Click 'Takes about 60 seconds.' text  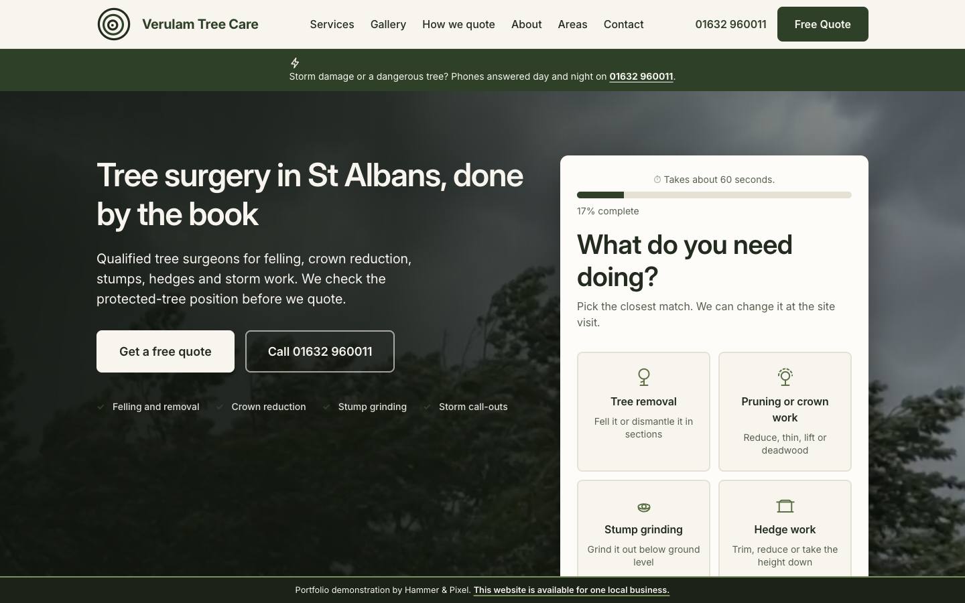(x=719, y=180)
